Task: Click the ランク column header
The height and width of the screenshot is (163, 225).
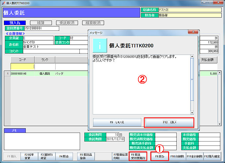Action: (45, 60)
